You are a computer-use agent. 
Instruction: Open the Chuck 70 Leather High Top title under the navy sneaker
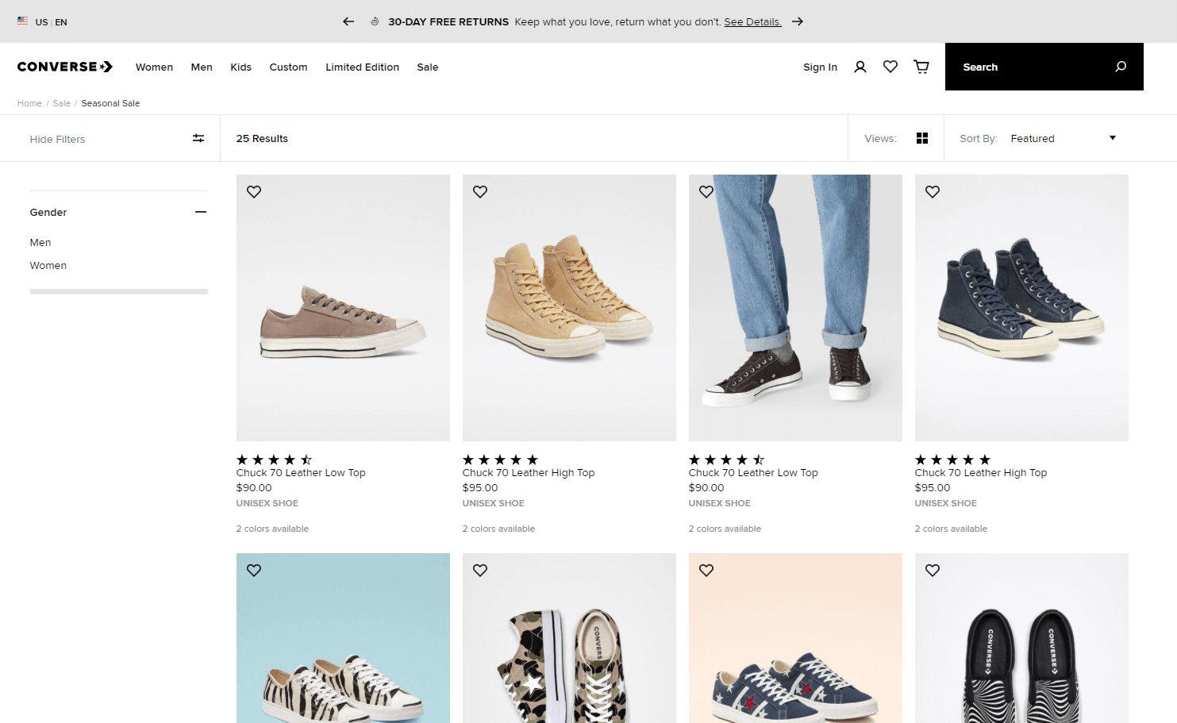click(981, 472)
